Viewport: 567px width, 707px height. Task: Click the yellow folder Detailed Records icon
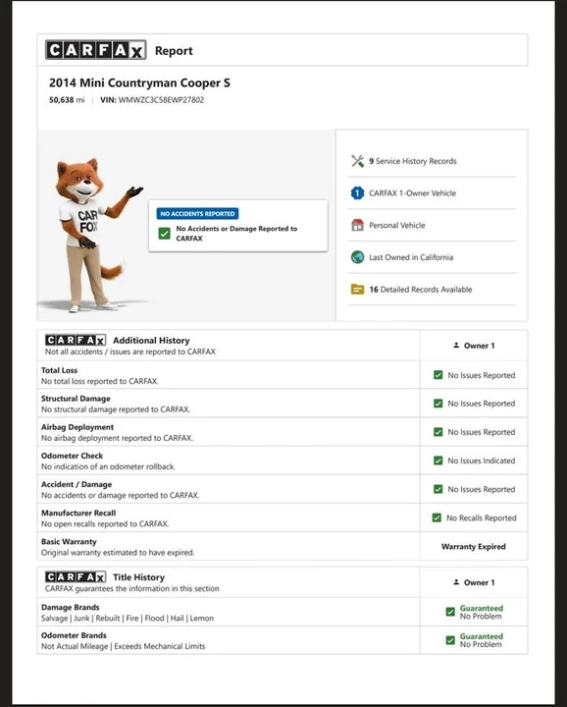[x=358, y=289]
